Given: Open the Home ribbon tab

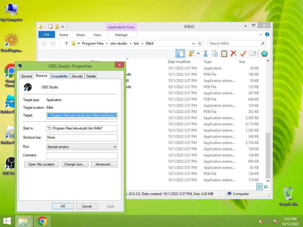Looking at the screenshot, I should (x=64, y=35).
